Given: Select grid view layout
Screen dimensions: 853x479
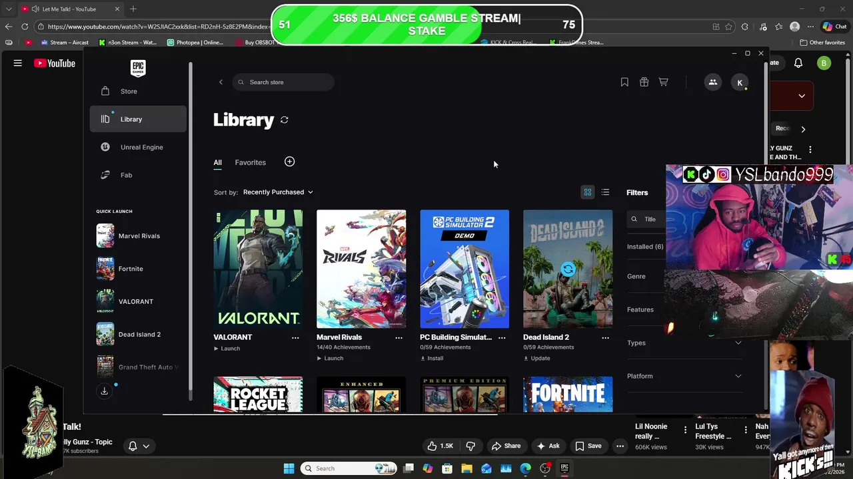Looking at the screenshot, I should pyautogui.click(x=588, y=192).
